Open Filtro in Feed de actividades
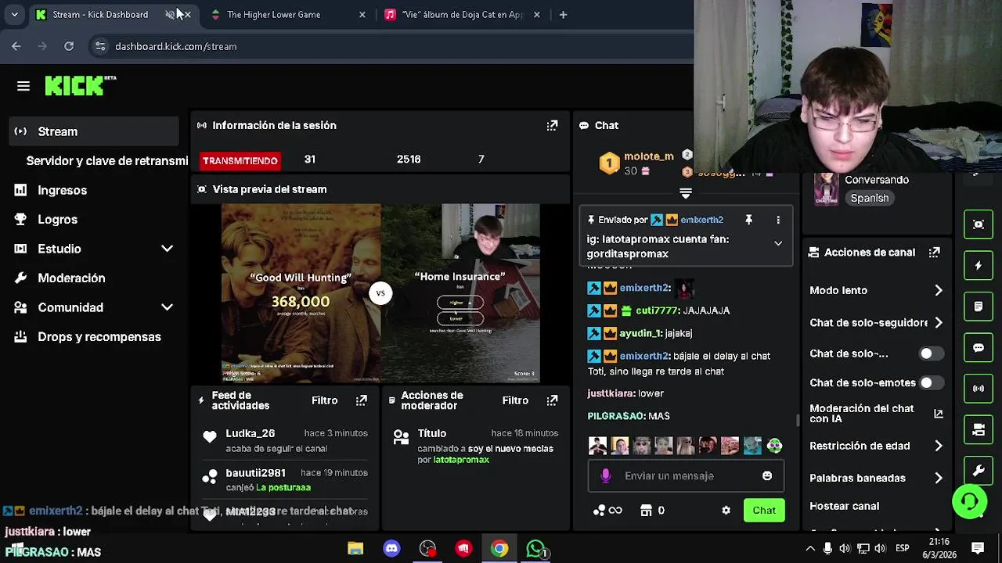 pos(324,400)
